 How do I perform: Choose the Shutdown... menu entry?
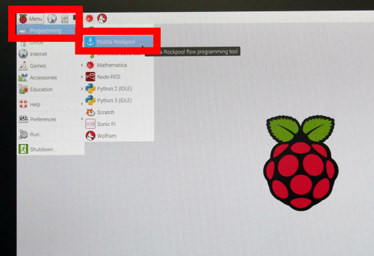51,149
